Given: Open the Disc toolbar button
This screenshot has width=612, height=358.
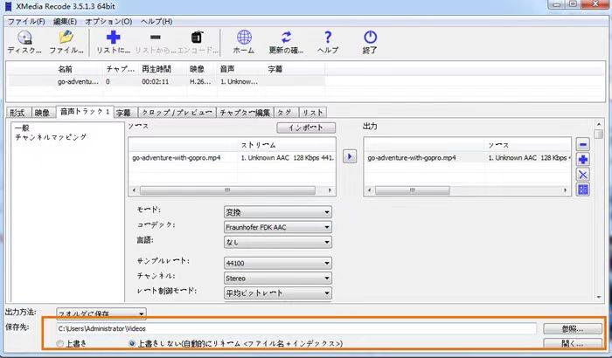Looking at the screenshot, I should click(x=24, y=42).
